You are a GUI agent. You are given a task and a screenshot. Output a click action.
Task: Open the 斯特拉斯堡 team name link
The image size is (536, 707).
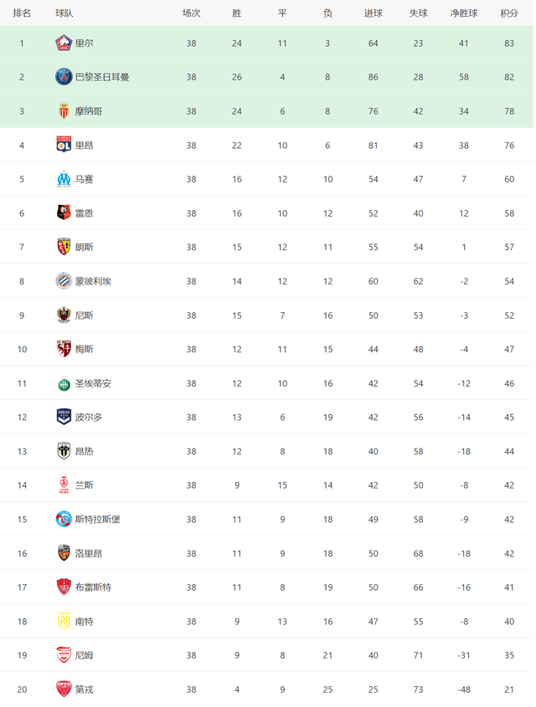click(97, 520)
